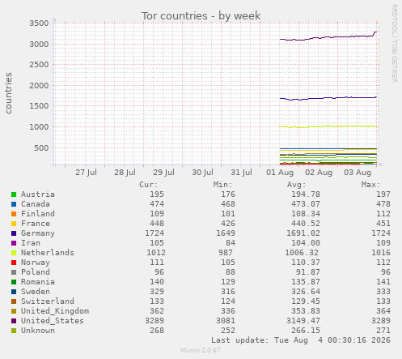Click the 1500 y-axis label
Image resolution: width=402 pixels, height=359 pixels.
click(39, 106)
